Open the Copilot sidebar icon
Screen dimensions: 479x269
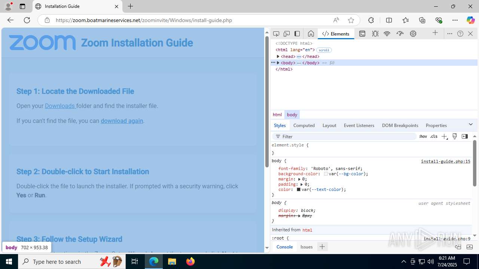(470, 20)
